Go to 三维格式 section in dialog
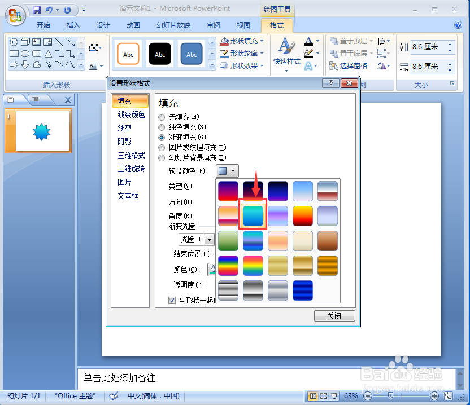470x405 pixels. pyautogui.click(x=131, y=155)
